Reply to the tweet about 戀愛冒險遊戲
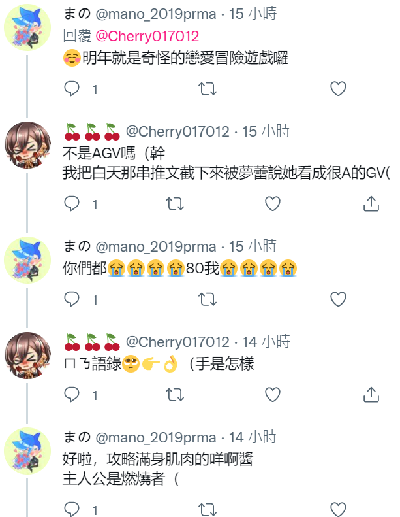This screenshot has width=400, height=517. (x=71, y=89)
